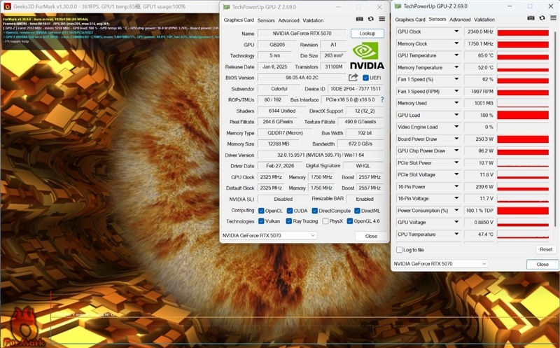Click the sensors list vertical scrollbar
Image resolution: width=560 pixels, height=348 pixels.
pos(554,129)
